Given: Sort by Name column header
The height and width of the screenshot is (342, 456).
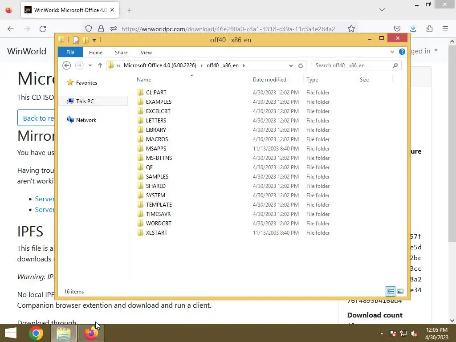Looking at the screenshot, I should coord(192,79).
